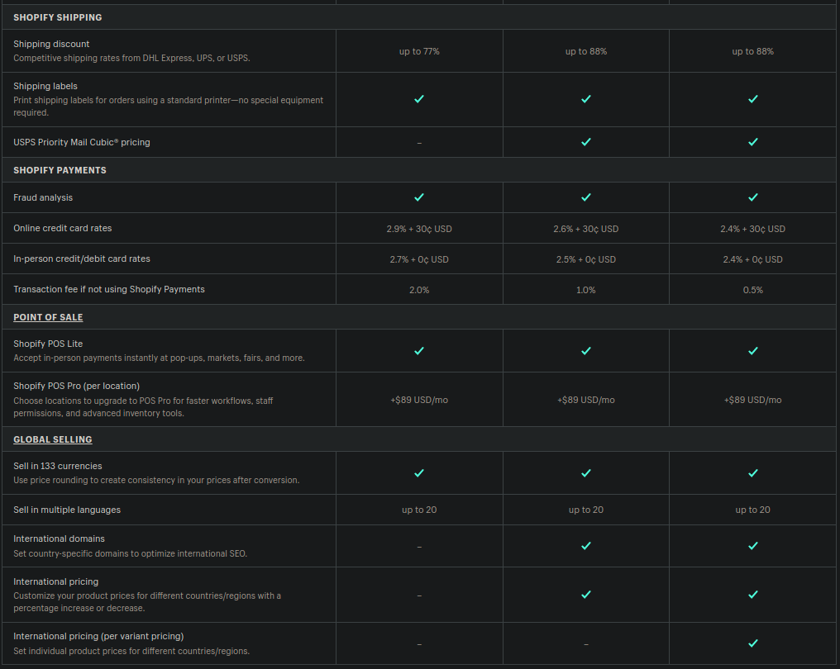Click Fraud analysis checkmark above '2.6% + 30¢ USD'
840x669 pixels.
[586, 197]
